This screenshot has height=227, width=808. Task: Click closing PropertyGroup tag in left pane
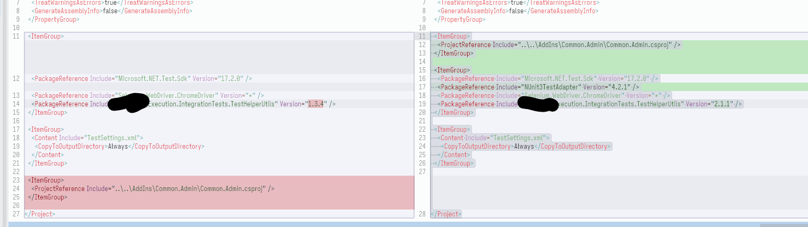[x=53, y=20]
